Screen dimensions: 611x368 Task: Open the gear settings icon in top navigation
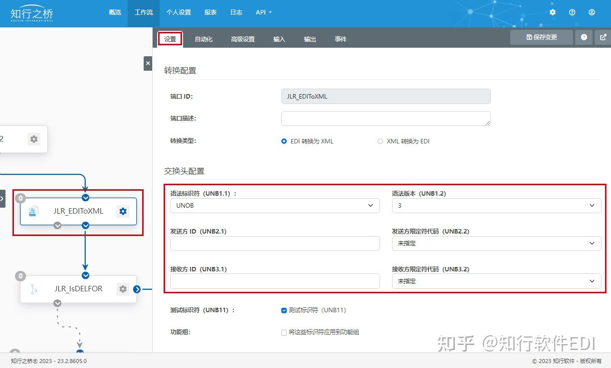(552, 12)
